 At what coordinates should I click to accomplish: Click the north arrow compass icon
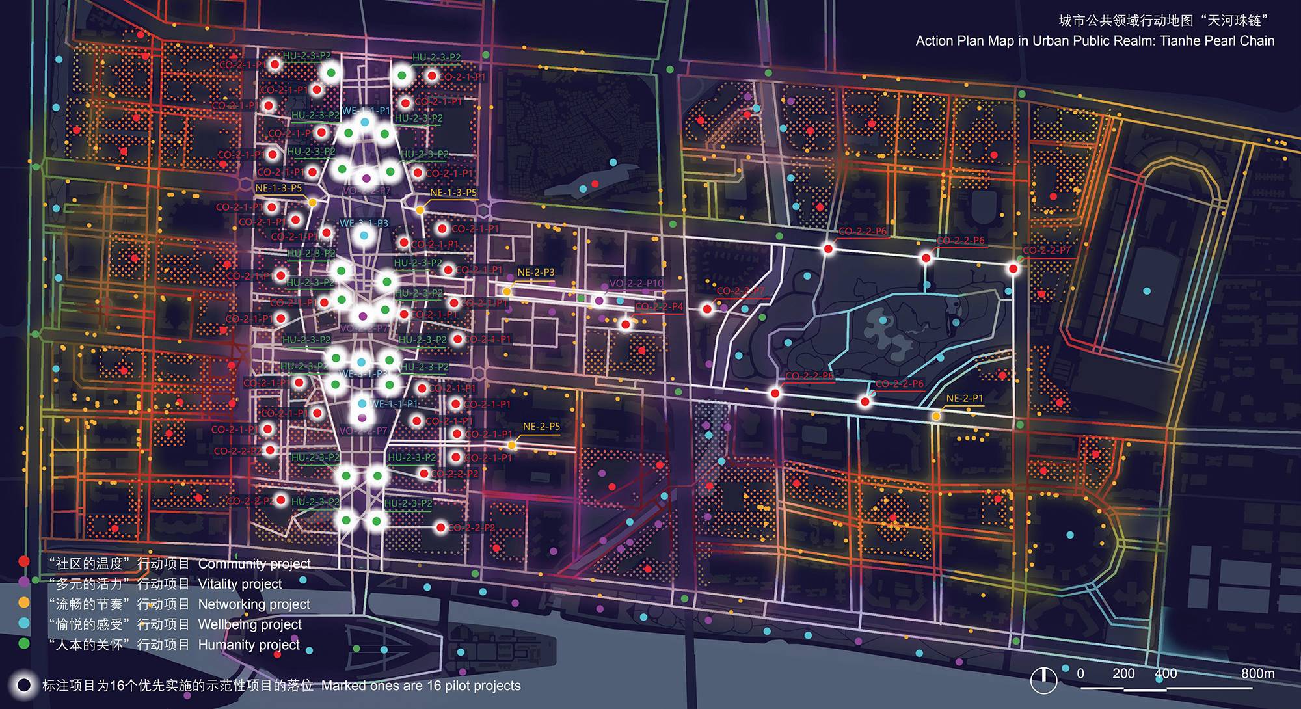(1043, 680)
